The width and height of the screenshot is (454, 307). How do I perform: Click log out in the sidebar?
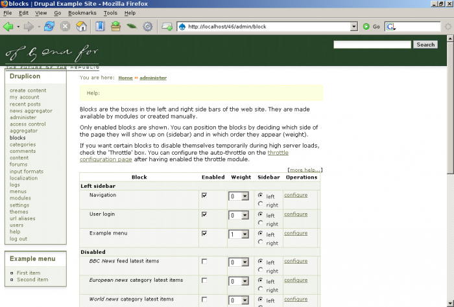tap(18, 239)
